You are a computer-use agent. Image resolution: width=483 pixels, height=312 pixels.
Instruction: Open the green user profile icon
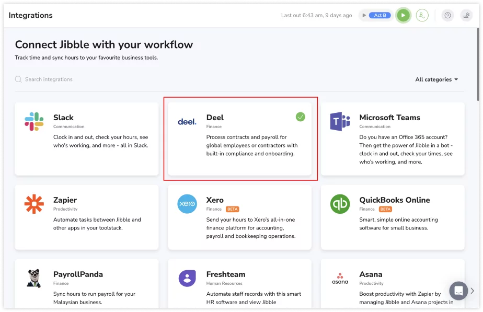tap(422, 15)
